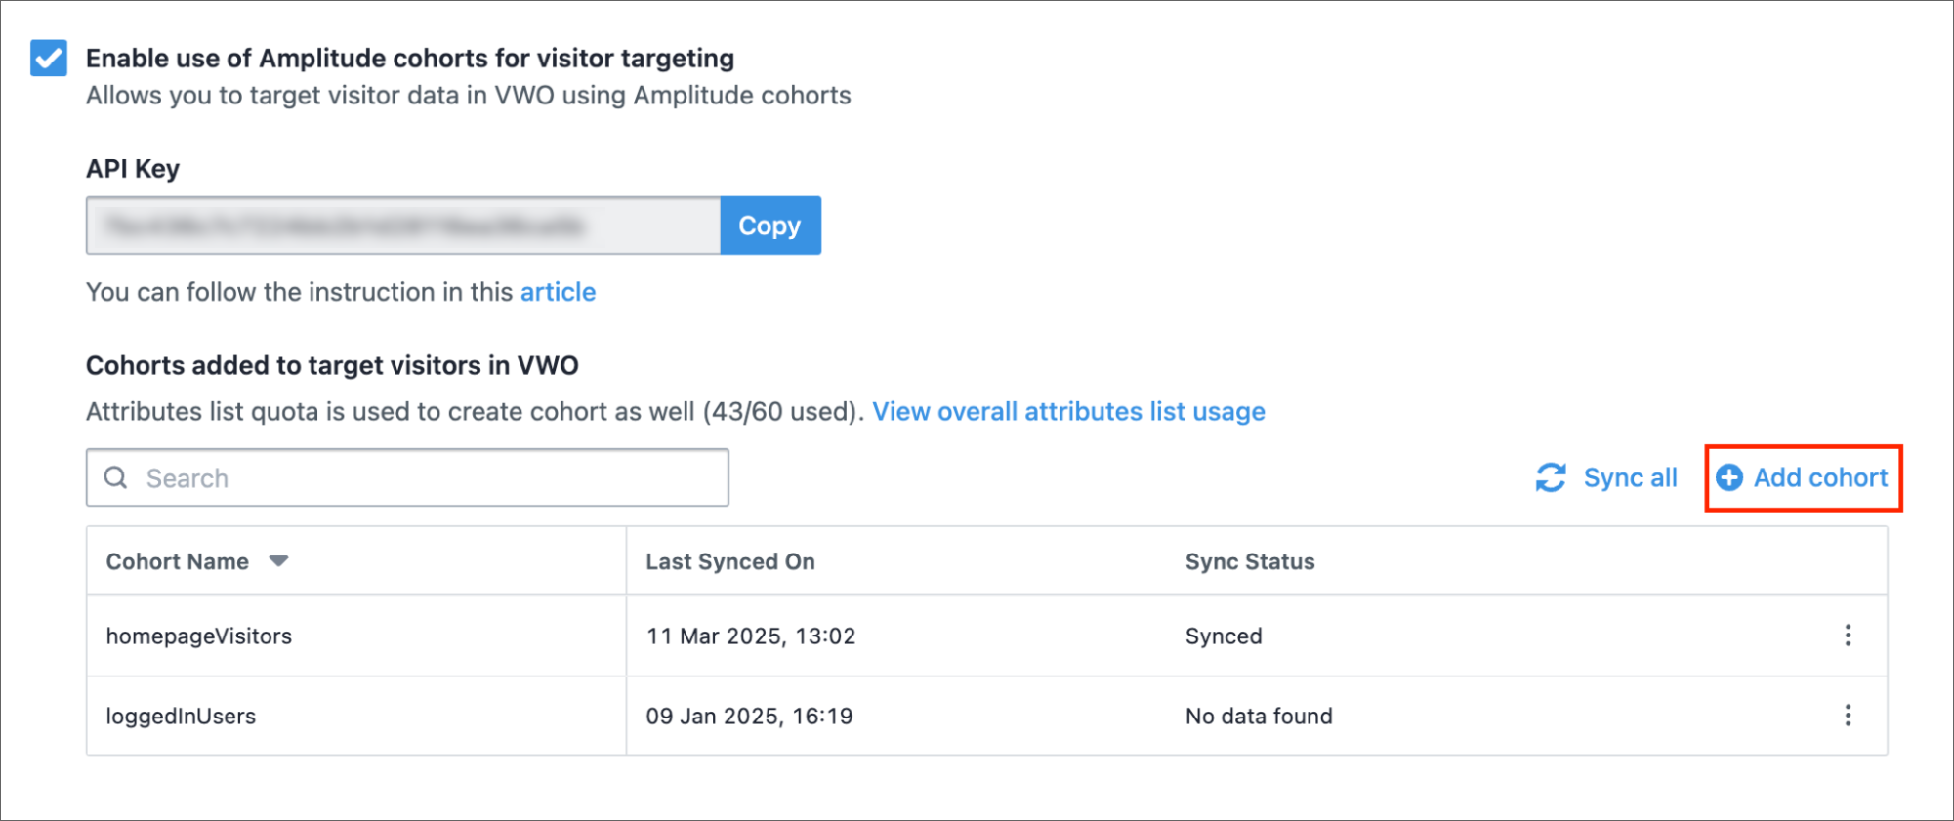1954x821 pixels.
Task: Uncheck Enable use of Amplitude cohorts checkbox
Action: (49, 58)
